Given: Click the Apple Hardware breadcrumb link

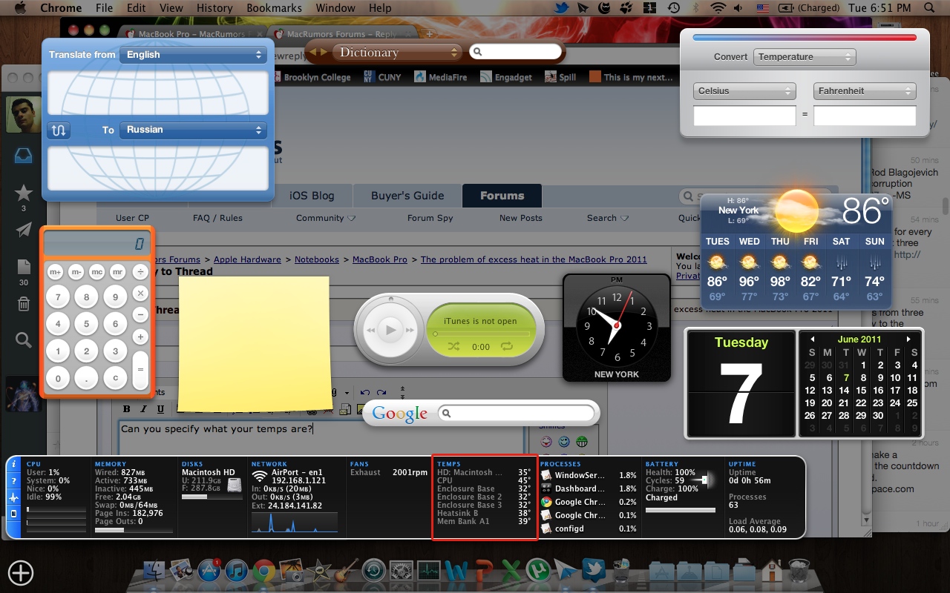Looking at the screenshot, I should (x=247, y=259).
